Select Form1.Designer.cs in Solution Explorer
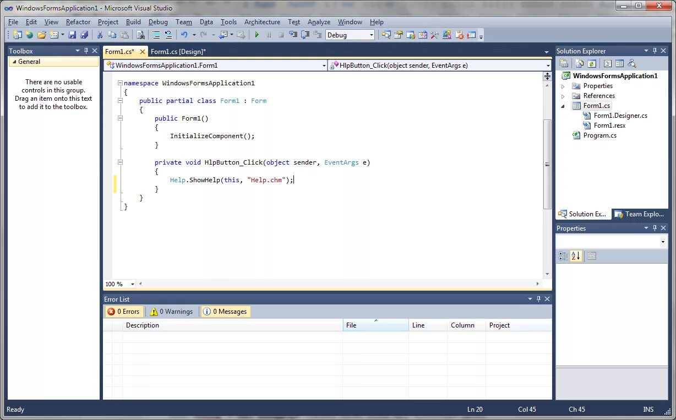 point(620,116)
